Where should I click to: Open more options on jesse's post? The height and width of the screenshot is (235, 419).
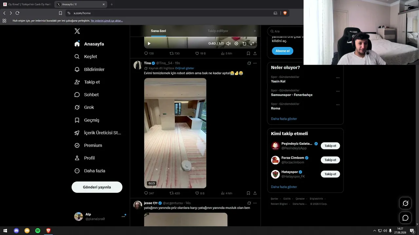(x=255, y=203)
